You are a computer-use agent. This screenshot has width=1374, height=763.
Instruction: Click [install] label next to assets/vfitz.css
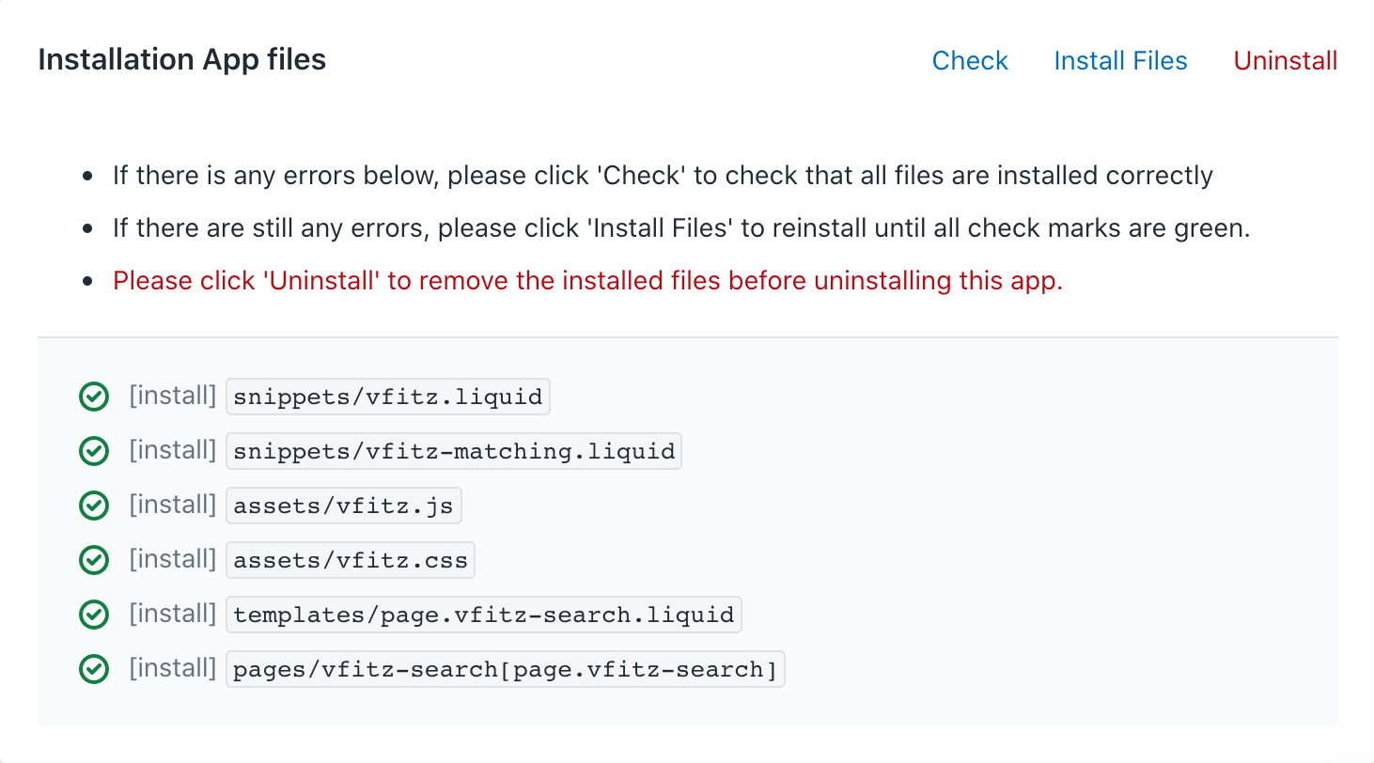tap(173, 560)
